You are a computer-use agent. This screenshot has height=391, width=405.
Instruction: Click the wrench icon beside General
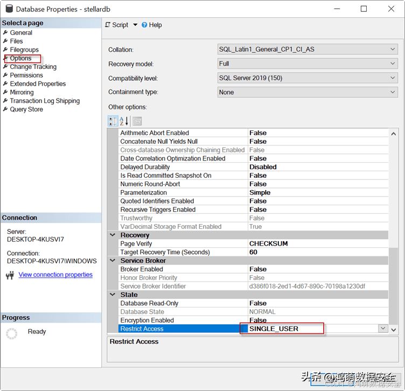(x=5, y=32)
